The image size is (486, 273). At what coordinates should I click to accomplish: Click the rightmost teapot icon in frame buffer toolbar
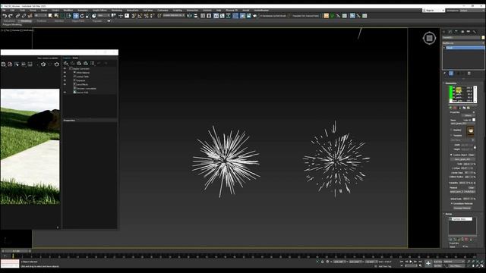click(x=56, y=64)
